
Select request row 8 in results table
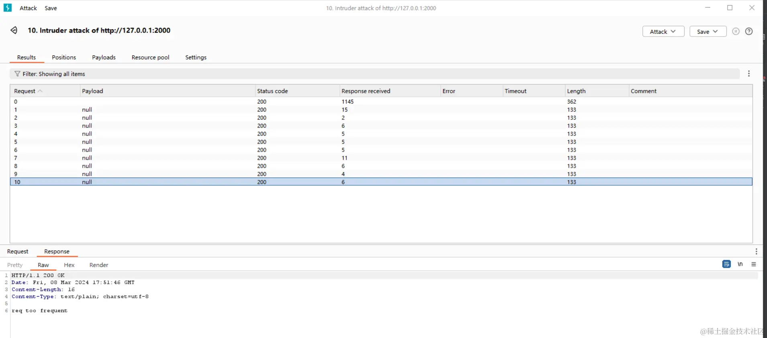coord(381,166)
